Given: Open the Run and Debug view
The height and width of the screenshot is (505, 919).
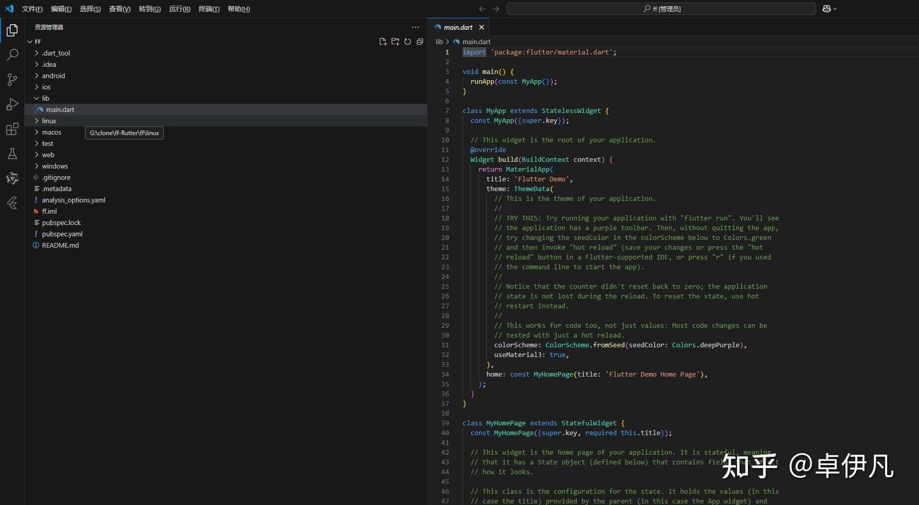Looking at the screenshot, I should click(x=12, y=104).
